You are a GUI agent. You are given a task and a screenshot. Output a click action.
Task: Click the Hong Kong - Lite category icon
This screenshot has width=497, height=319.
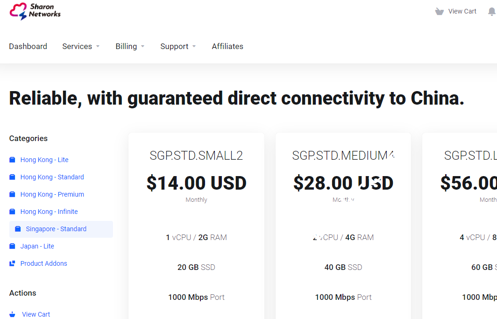coord(13,160)
